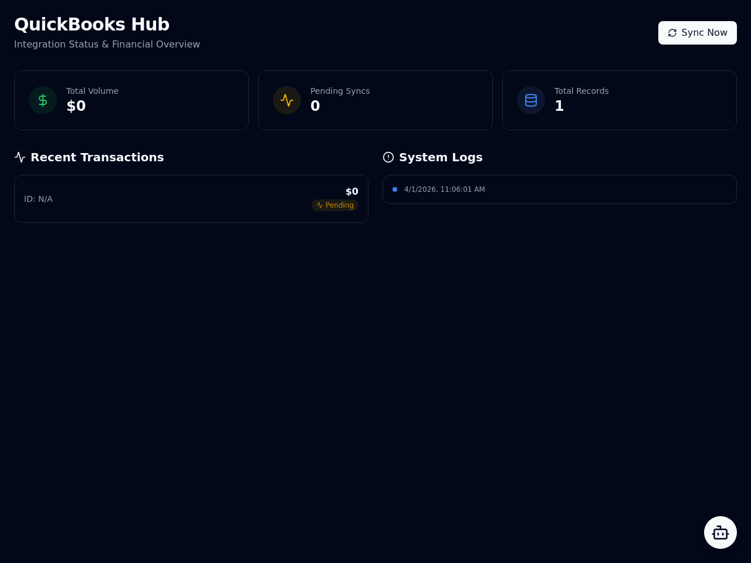Click the alert icon beside System Logs
This screenshot has height=563, width=751.
pyautogui.click(x=388, y=157)
